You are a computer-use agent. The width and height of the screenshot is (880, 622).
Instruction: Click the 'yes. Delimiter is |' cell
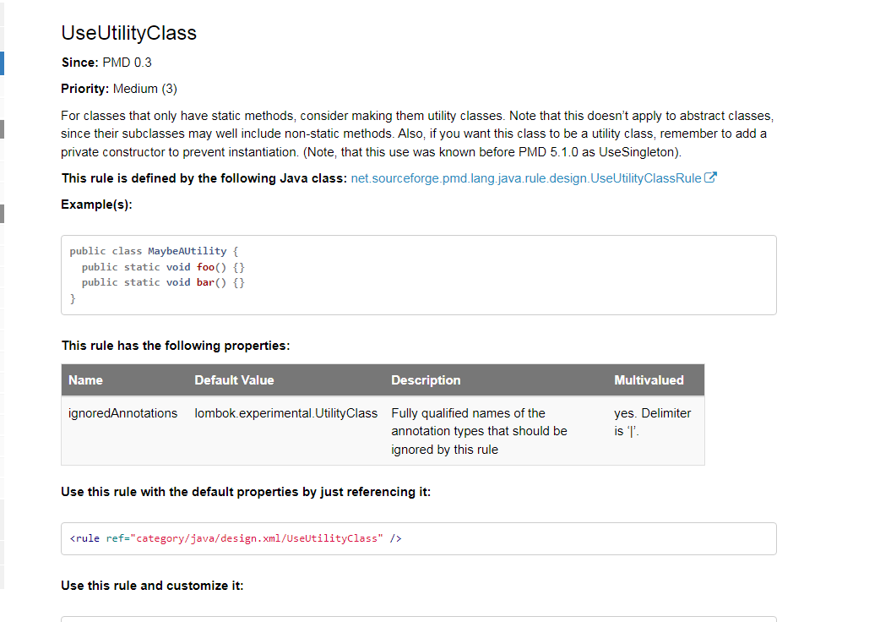tap(652, 422)
